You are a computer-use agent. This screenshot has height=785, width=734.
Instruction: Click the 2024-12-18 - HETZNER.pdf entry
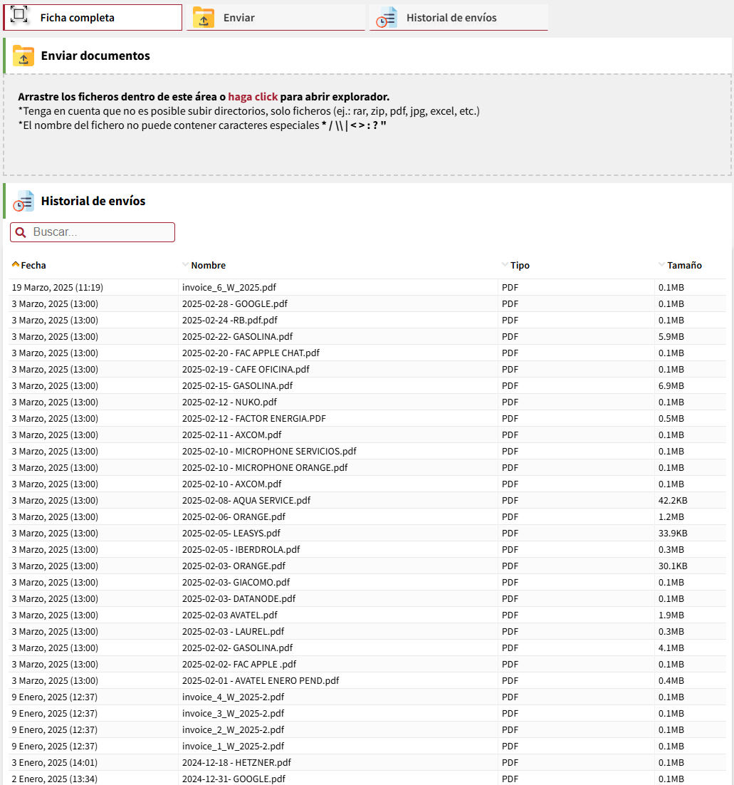tap(236, 763)
